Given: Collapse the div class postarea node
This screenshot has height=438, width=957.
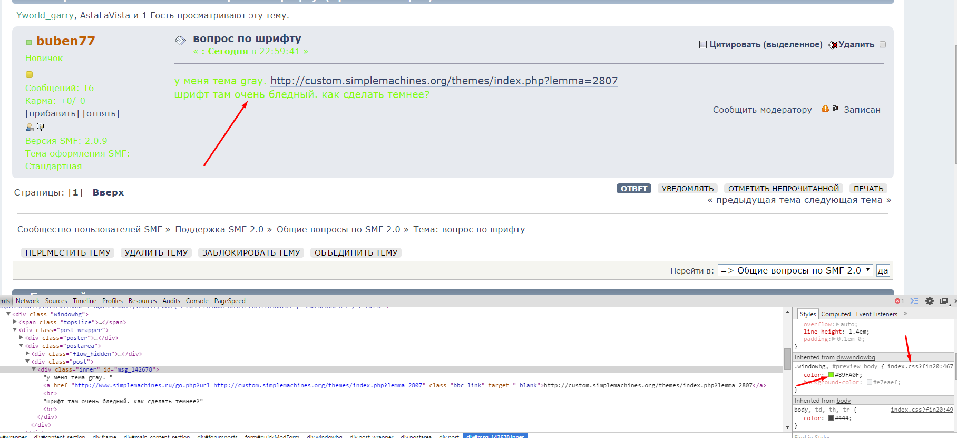Looking at the screenshot, I should pos(21,346).
